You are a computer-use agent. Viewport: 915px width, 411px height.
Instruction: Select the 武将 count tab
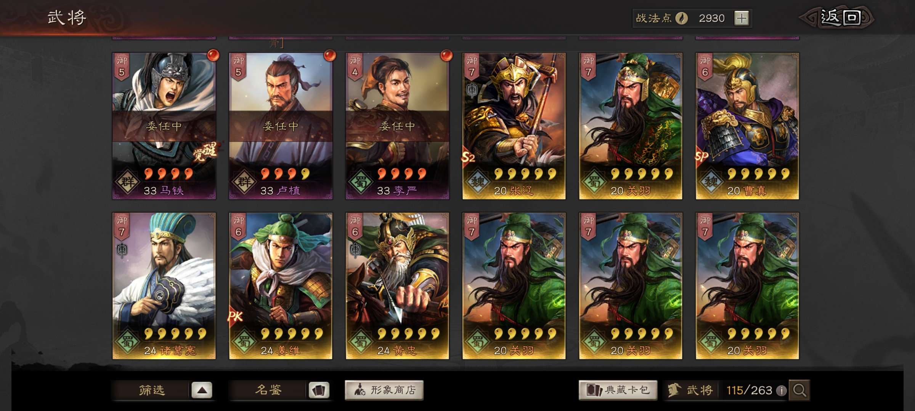691,390
